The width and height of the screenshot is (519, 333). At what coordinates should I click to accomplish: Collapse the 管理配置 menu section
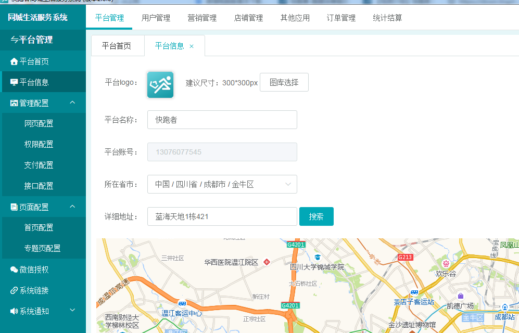coord(72,103)
